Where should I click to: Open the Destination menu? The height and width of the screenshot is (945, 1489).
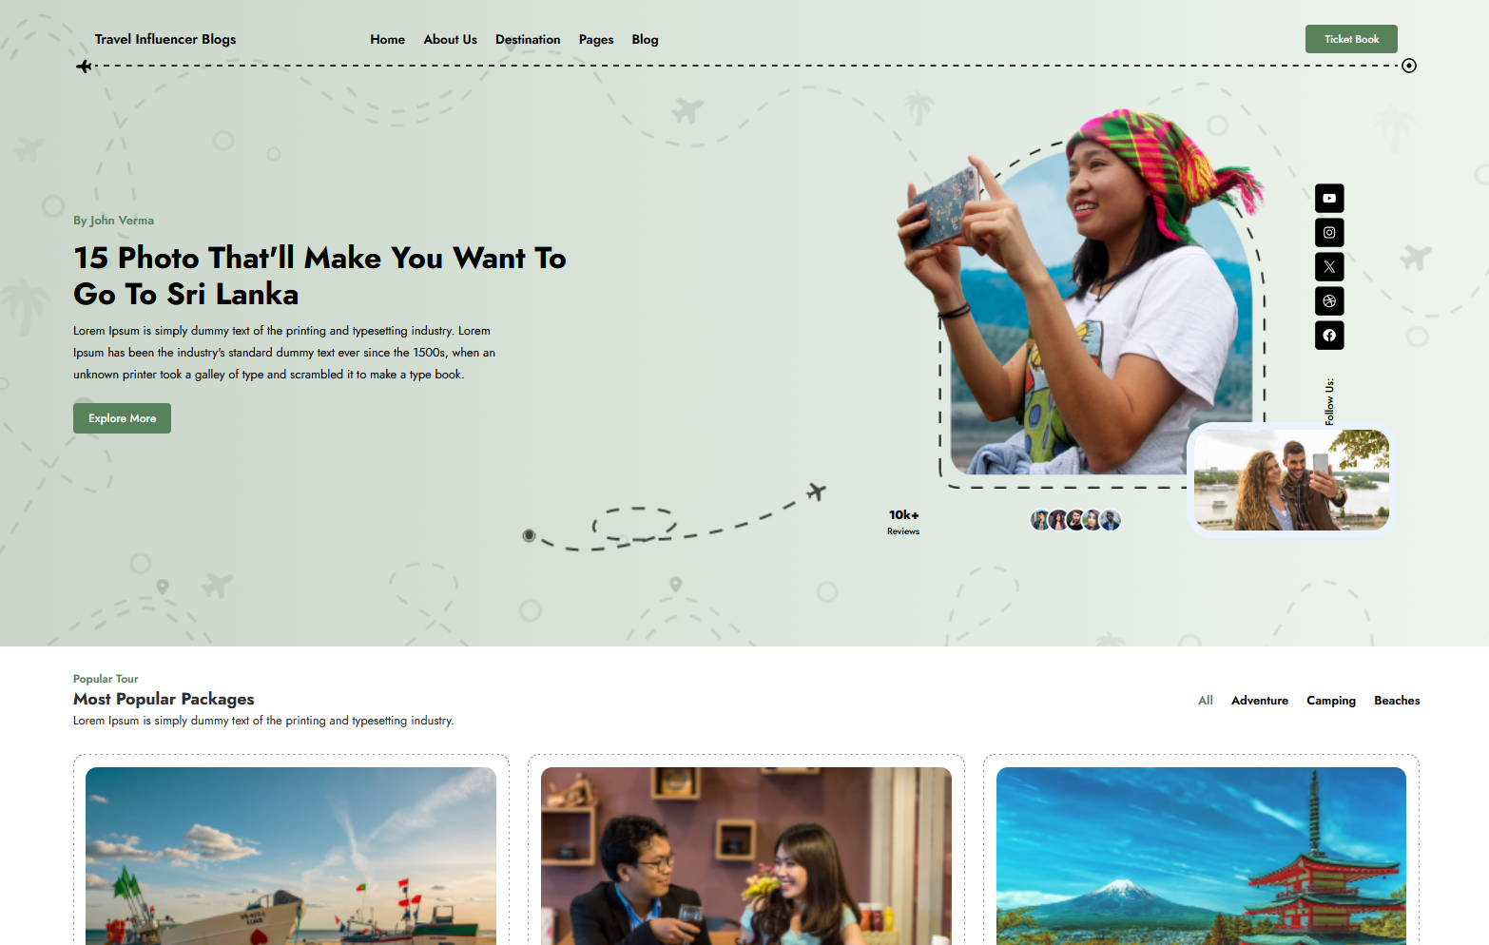[x=528, y=39]
